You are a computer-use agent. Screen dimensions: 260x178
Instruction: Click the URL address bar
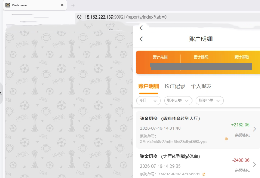click(167, 17)
